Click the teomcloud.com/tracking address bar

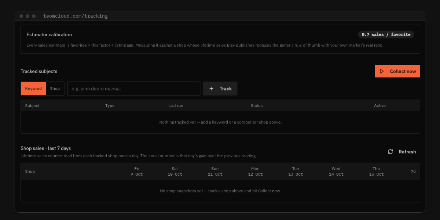click(x=76, y=16)
